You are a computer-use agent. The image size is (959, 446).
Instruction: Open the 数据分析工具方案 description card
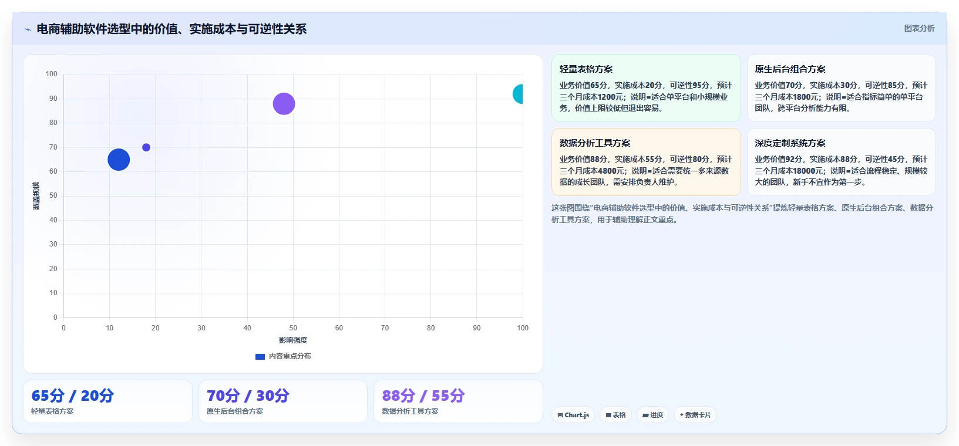coord(646,162)
